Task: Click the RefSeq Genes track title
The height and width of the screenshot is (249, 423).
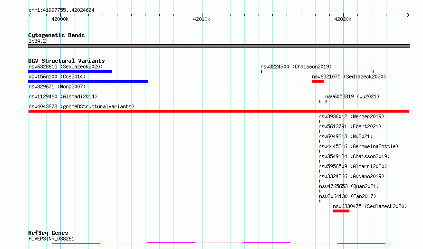Action: click(48, 233)
